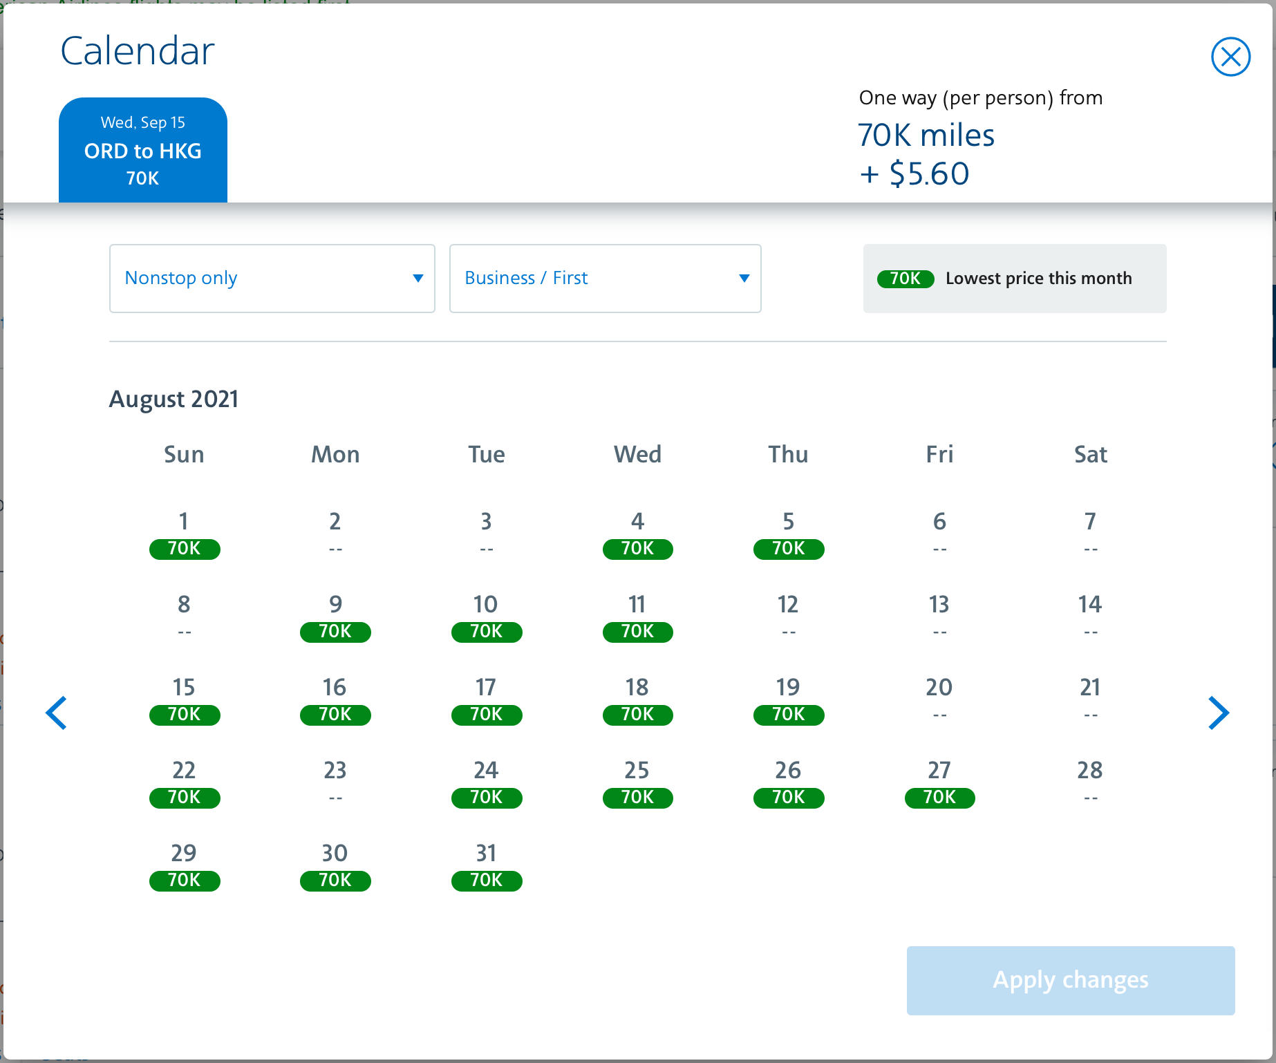Open the Nonstop only flight filter dropdown

pyautogui.click(x=272, y=278)
